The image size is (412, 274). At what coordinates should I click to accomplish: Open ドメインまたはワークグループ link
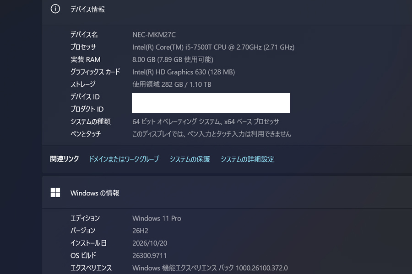[x=124, y=159]
